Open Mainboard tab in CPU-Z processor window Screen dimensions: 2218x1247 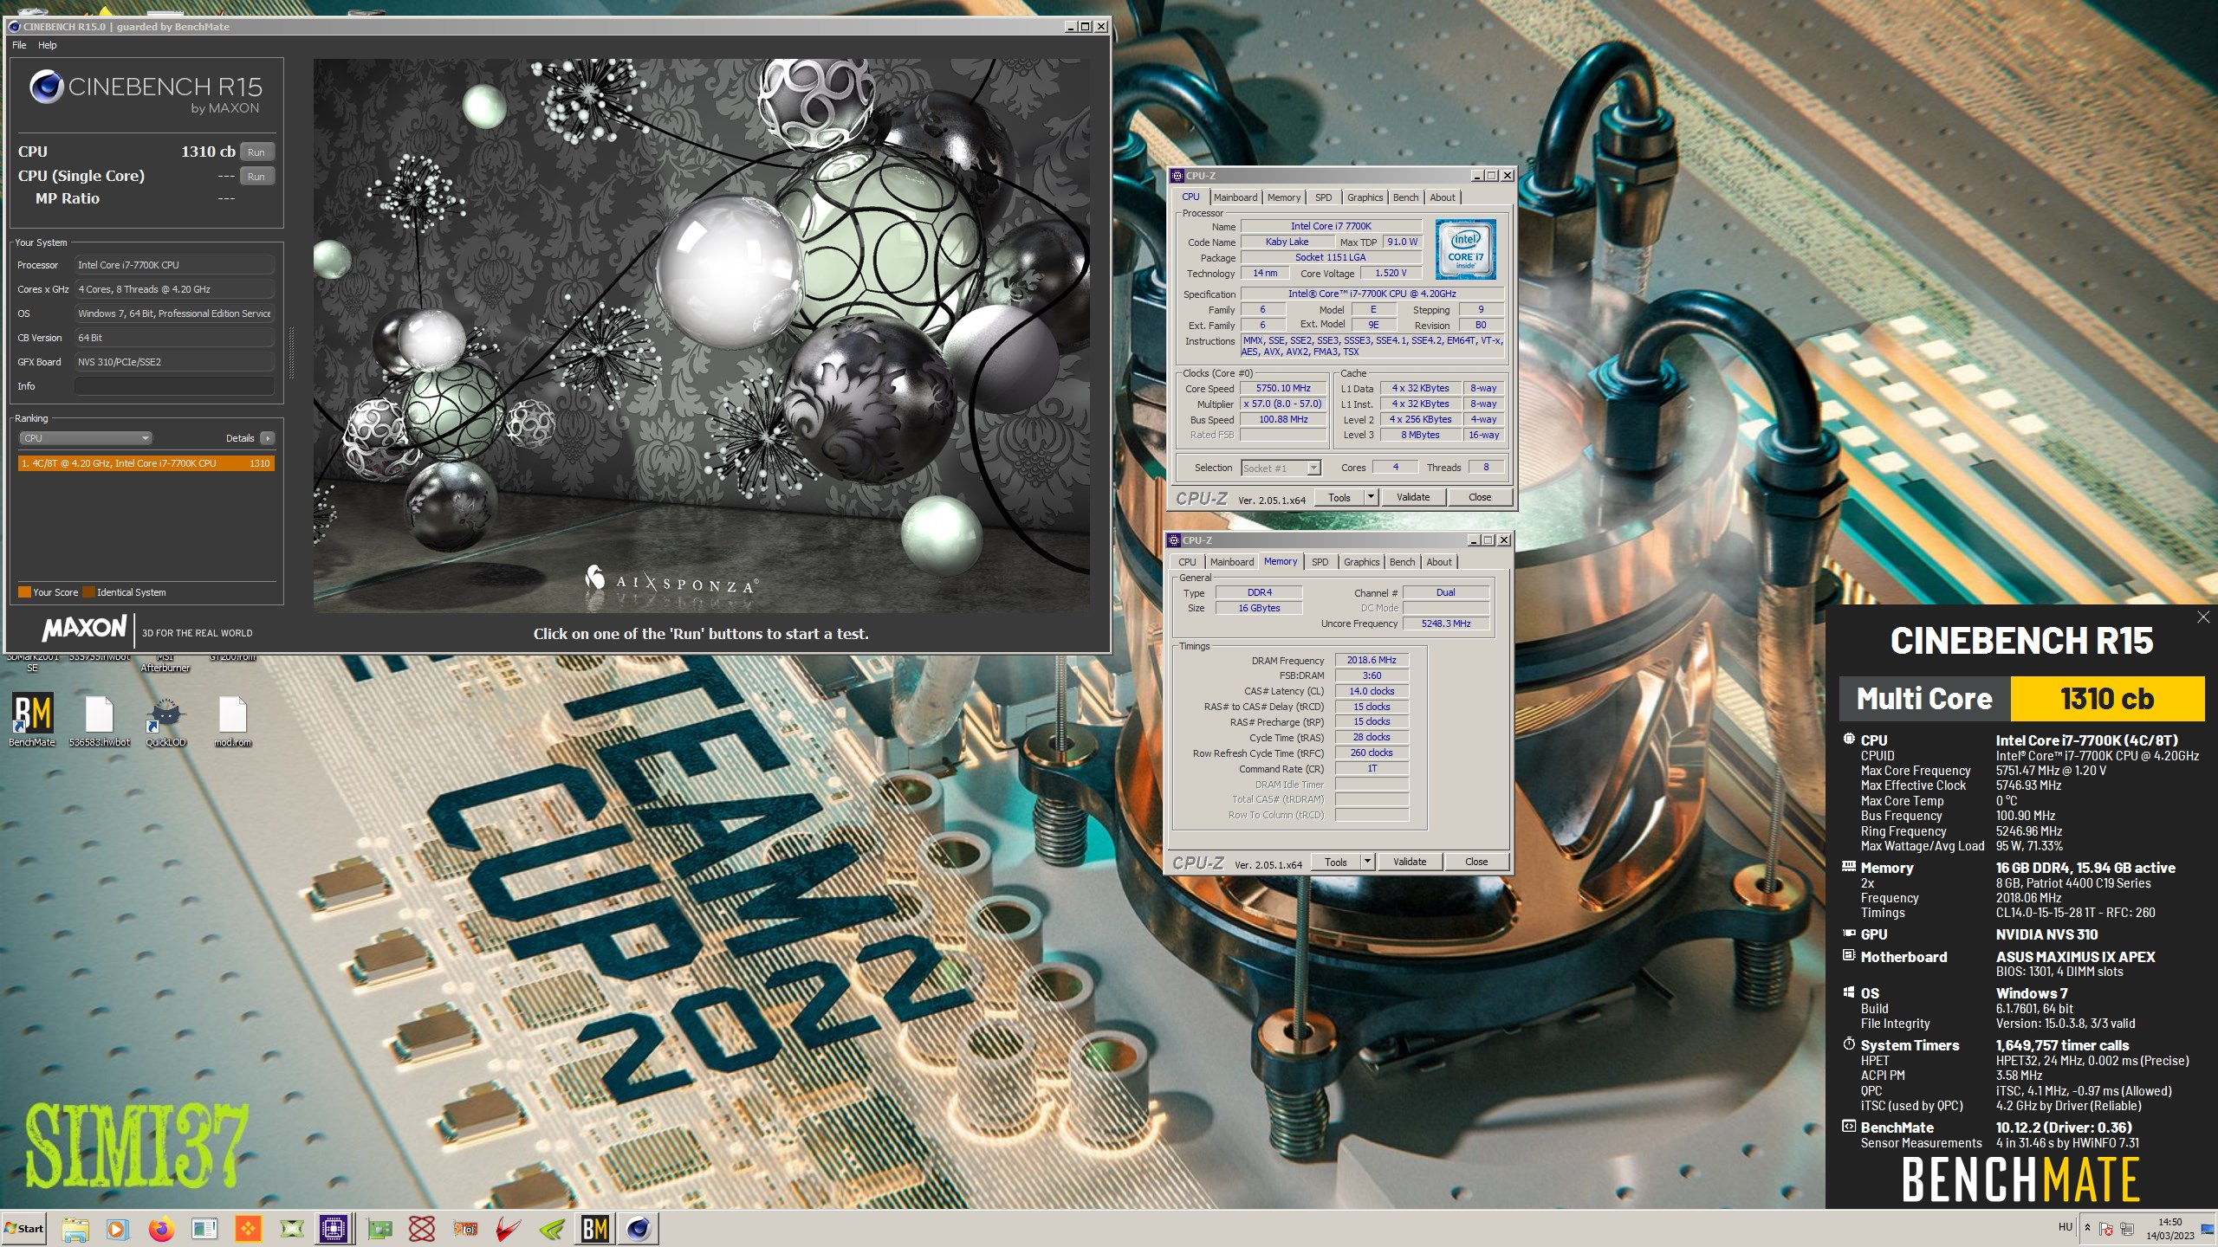[x=1235, y=197]
